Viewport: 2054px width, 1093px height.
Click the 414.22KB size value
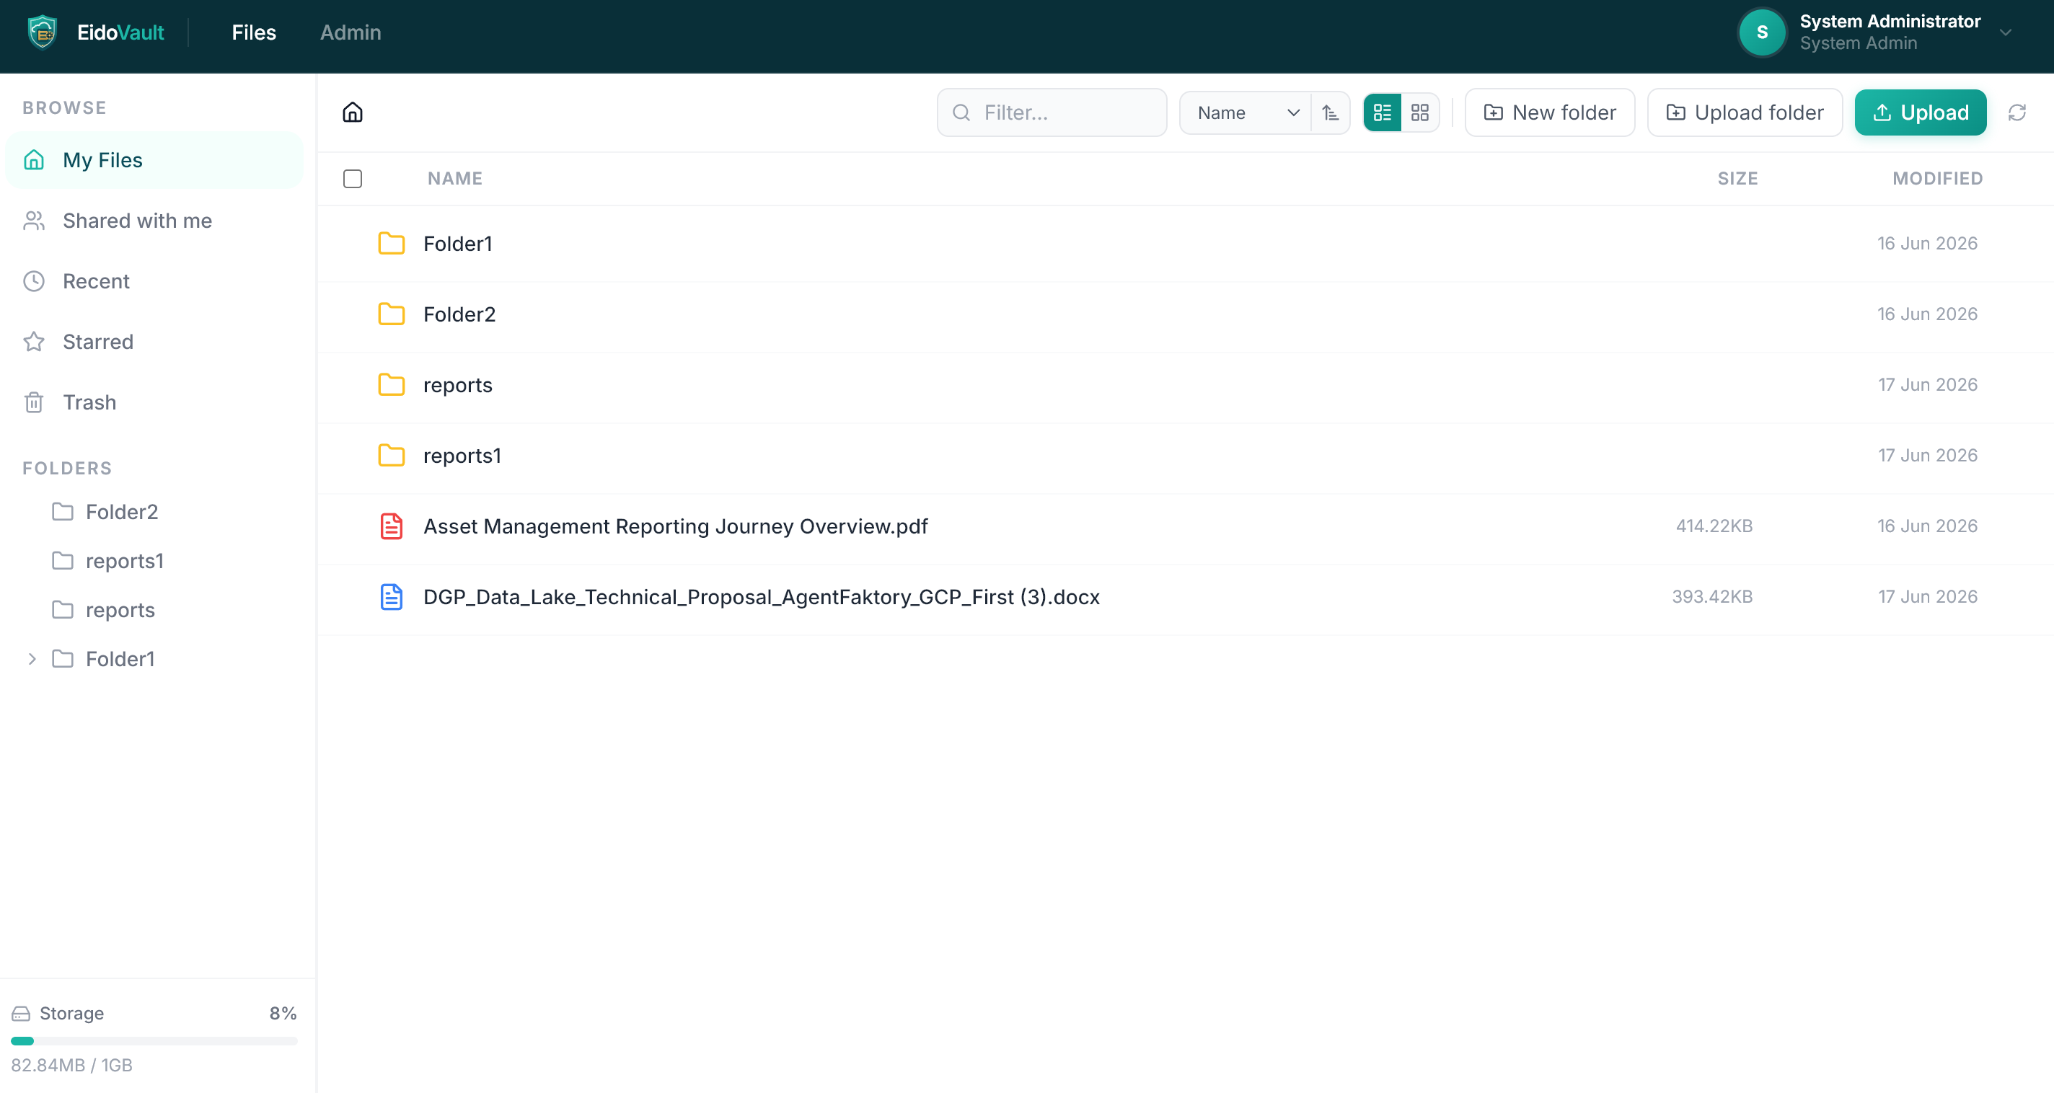tap(1714, 526)
